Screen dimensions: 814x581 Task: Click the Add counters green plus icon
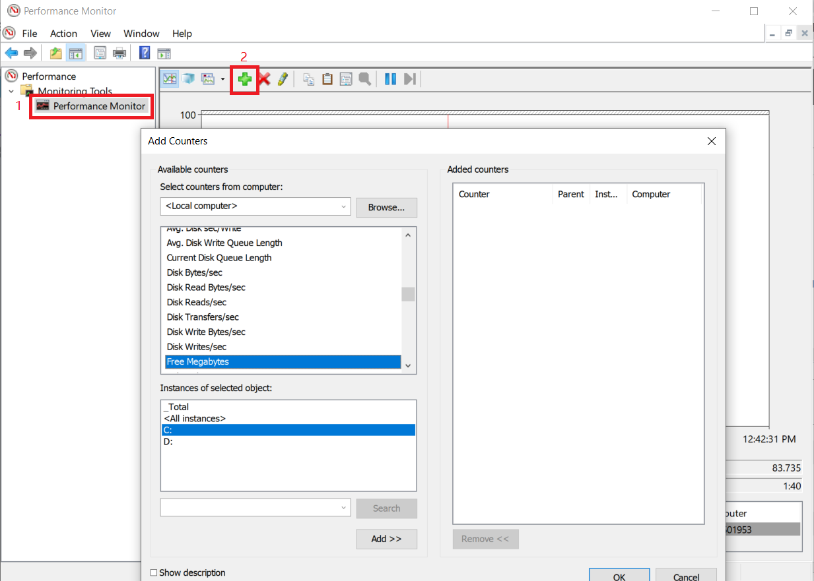244,78
